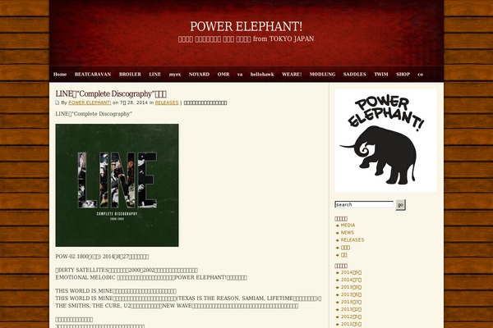Open the 2011 5 archive link
The height and width of the screenshot is (328, 493).
(x=351, y=324)
